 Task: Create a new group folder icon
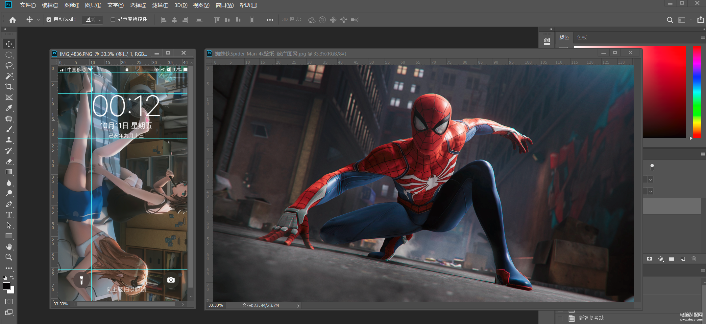[671, 259]
